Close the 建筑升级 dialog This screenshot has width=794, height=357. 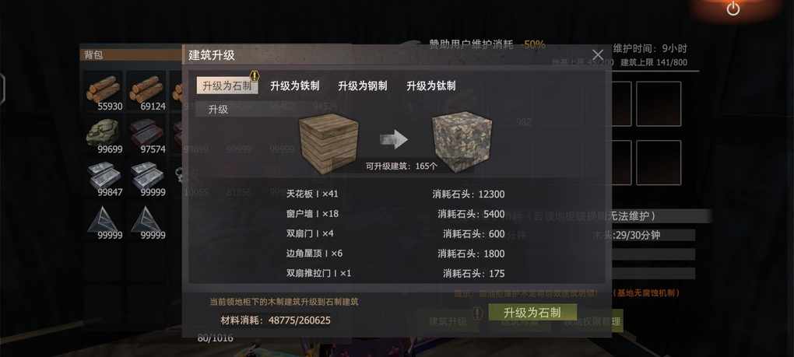click(598, 54)
